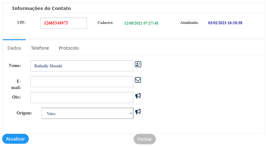266x147 pixels.
Task: Click the gray Fechar button
Action: point(144,139)
